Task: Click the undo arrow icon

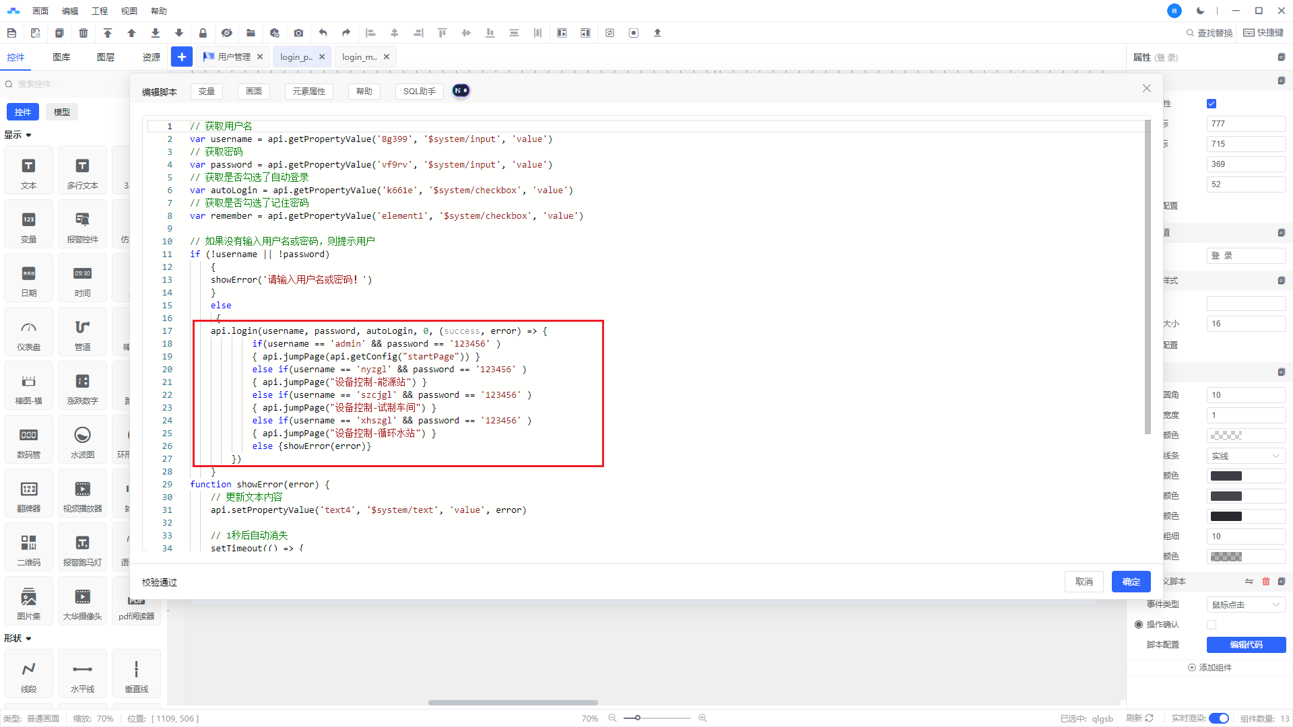Action: [x=323, y=33]
